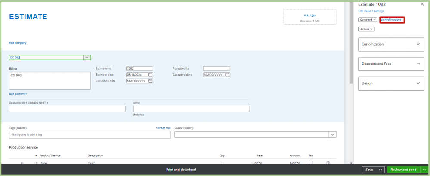
Task: Open Edit default settings link
Action: point(371,11)
